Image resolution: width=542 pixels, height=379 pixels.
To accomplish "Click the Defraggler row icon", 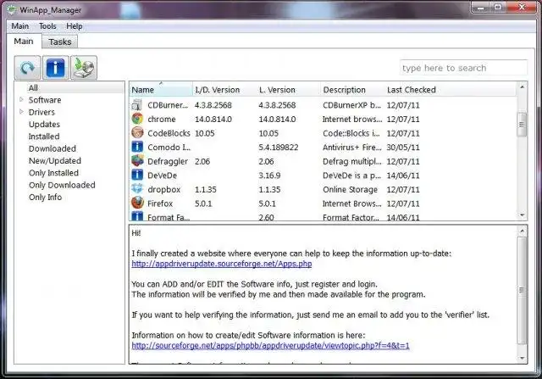I will (x=137, y=161).
